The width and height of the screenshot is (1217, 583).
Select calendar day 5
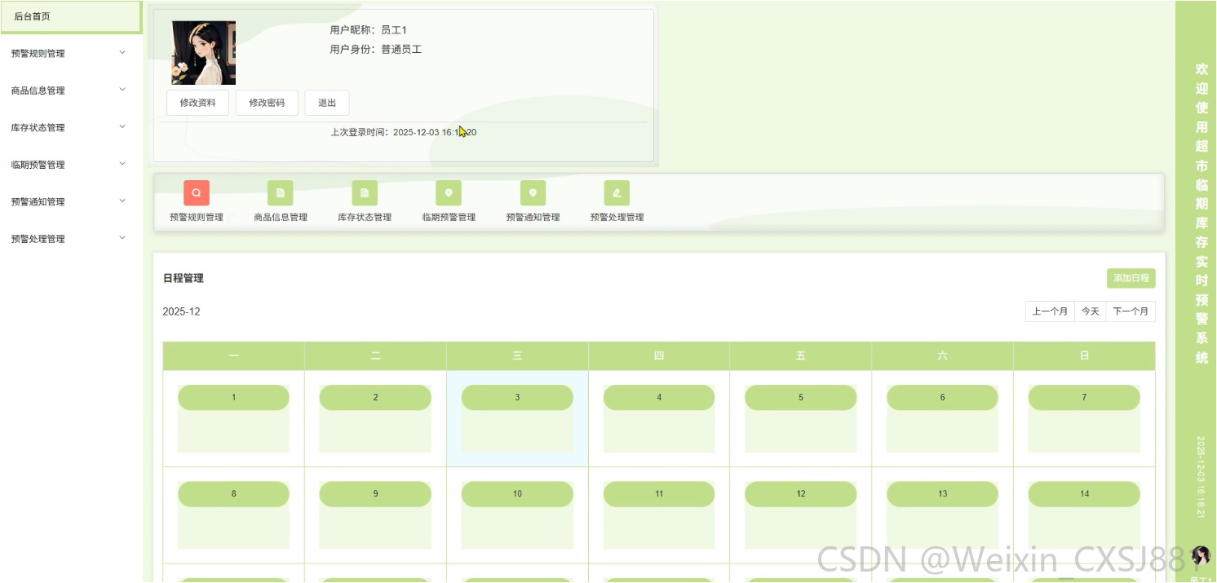point(801,398)
